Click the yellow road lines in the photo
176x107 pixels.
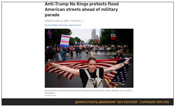click(107, 81)
